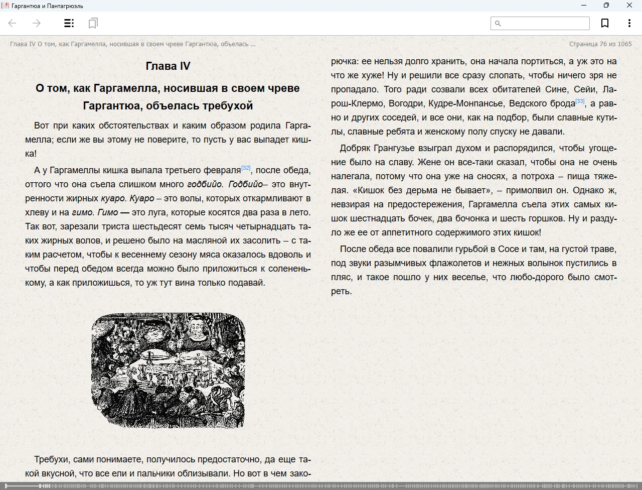Close the book reader window
Screen dimensions: 642x490
coord(629,6)
